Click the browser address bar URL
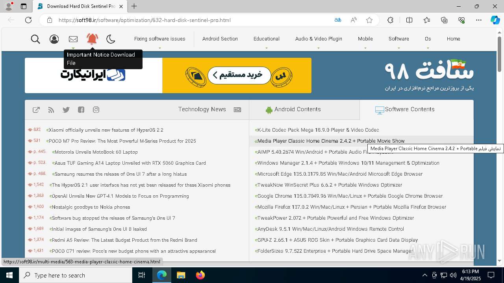Viewport: 504px width, 283px height. [145, 20]
